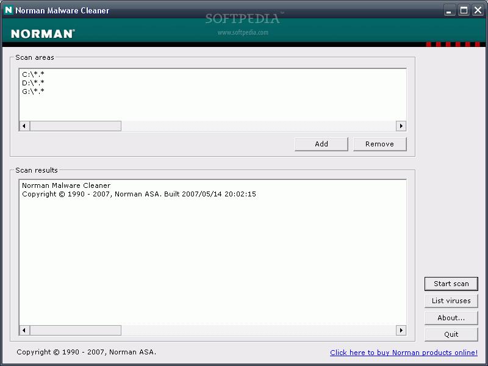Follow the buy Norman products online link
The width and height of the screenshot is (488, 366).
[x=403, y=353]
